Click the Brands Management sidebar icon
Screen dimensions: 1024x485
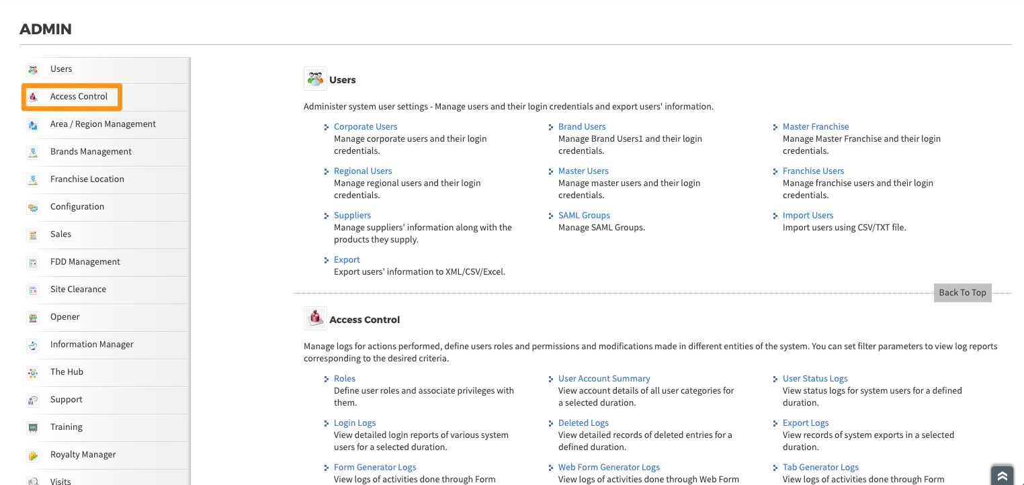pyautogui.click(x=32, y=152)
